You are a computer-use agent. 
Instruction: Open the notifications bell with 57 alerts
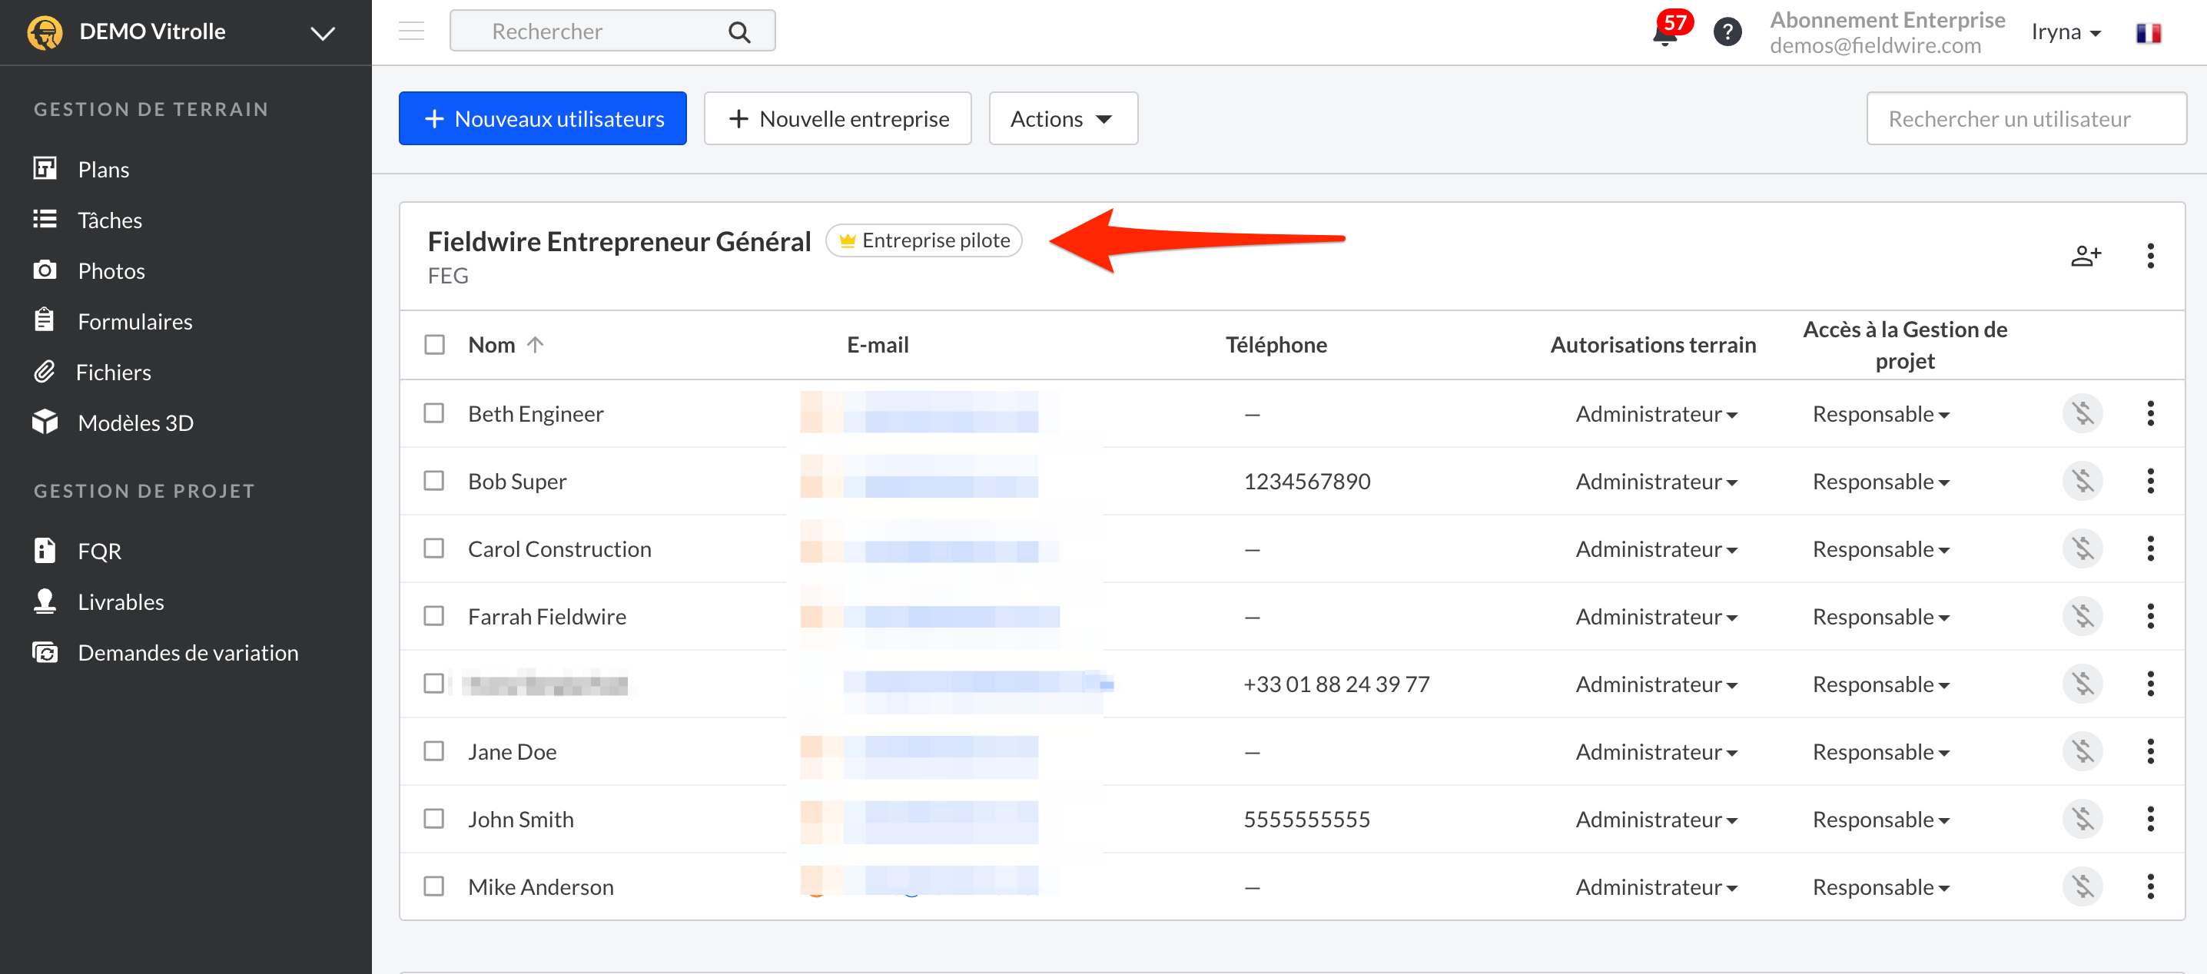(1665, 32)
